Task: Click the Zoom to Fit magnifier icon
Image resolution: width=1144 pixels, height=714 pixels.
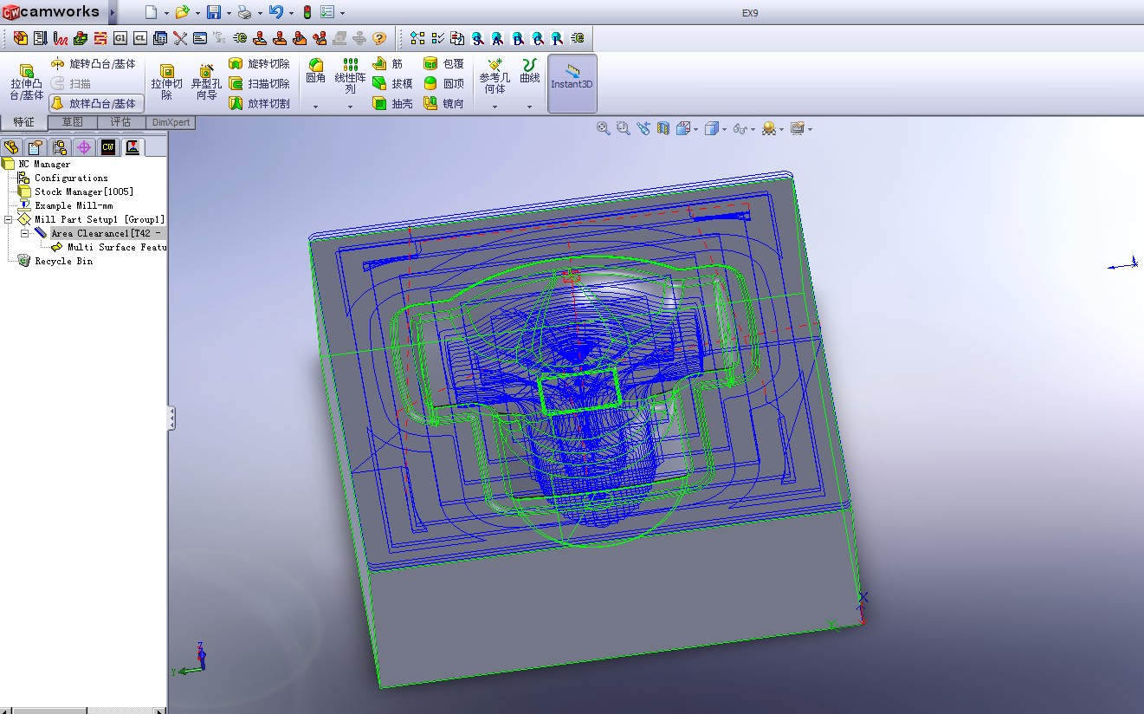Action: point(604,128)
